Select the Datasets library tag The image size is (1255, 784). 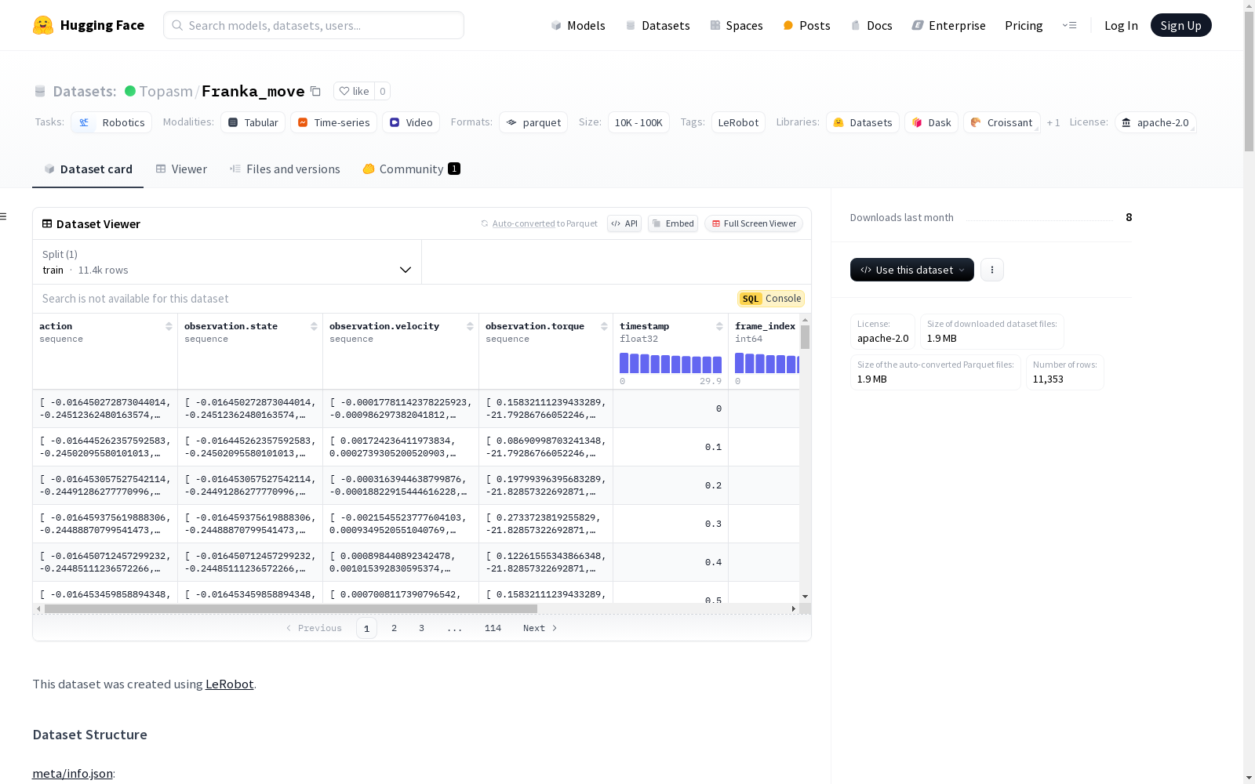862,122
